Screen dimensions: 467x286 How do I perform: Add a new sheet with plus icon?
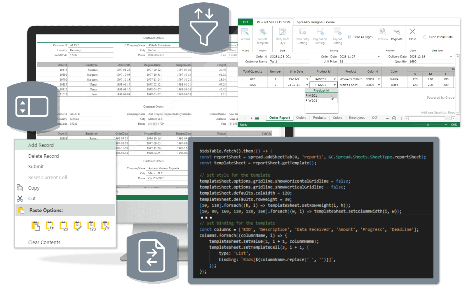coord(394,118)
